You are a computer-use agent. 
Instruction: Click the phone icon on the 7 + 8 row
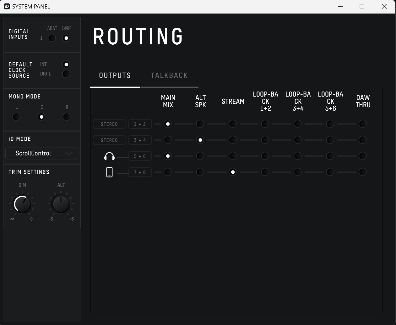109,172
